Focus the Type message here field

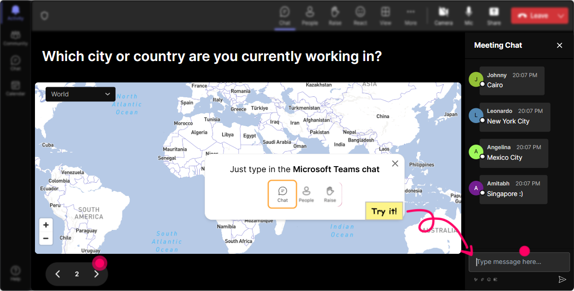[x=519, y=262]
